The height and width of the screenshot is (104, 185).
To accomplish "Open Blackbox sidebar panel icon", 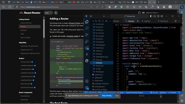I will point(87,54).
